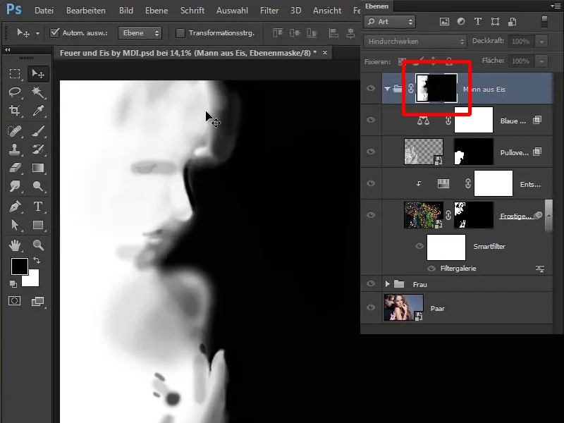Expand the Frau layer group

point(387,284)
